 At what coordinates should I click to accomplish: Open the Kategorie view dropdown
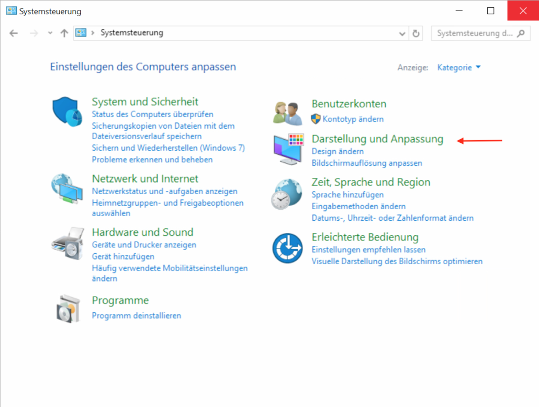(458, 67)
